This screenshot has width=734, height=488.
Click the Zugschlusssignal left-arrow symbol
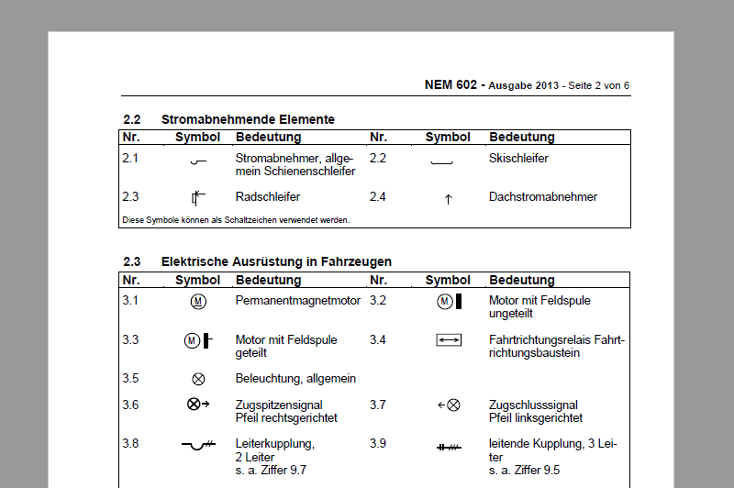tap(449, 405)
